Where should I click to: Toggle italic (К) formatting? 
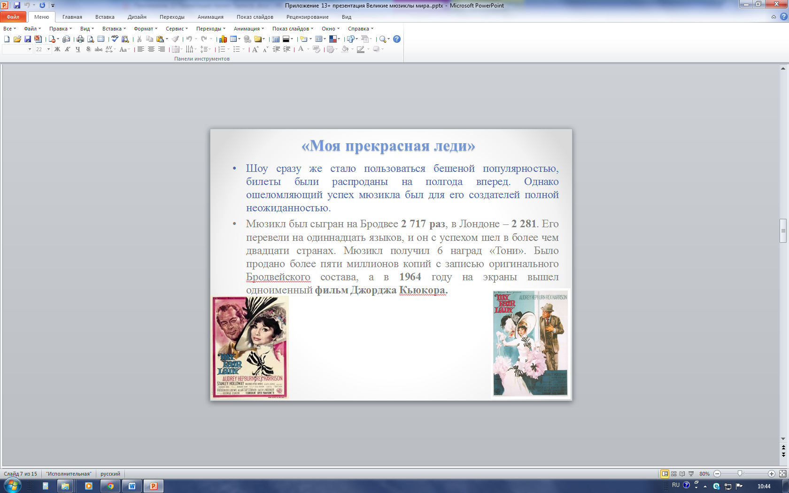click(68, 49)
